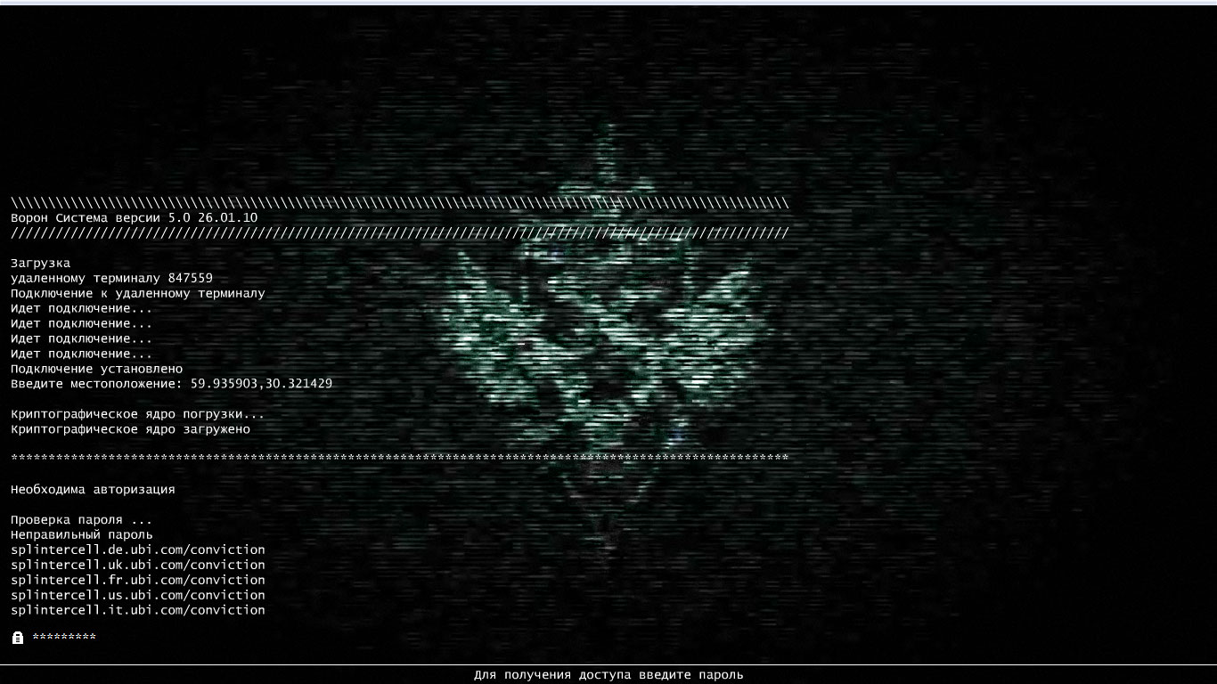Click 'Неправильный пароль' message
The image size is (1217, 684).
tap(82, 534)
